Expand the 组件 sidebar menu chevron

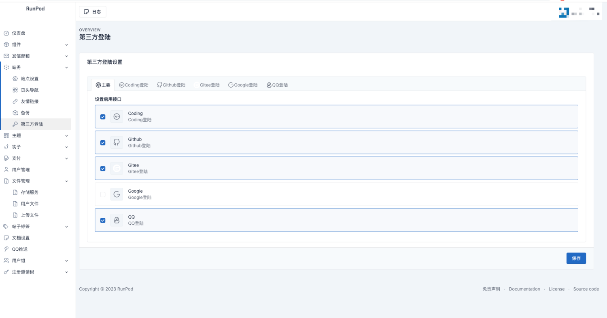point(67,45)
